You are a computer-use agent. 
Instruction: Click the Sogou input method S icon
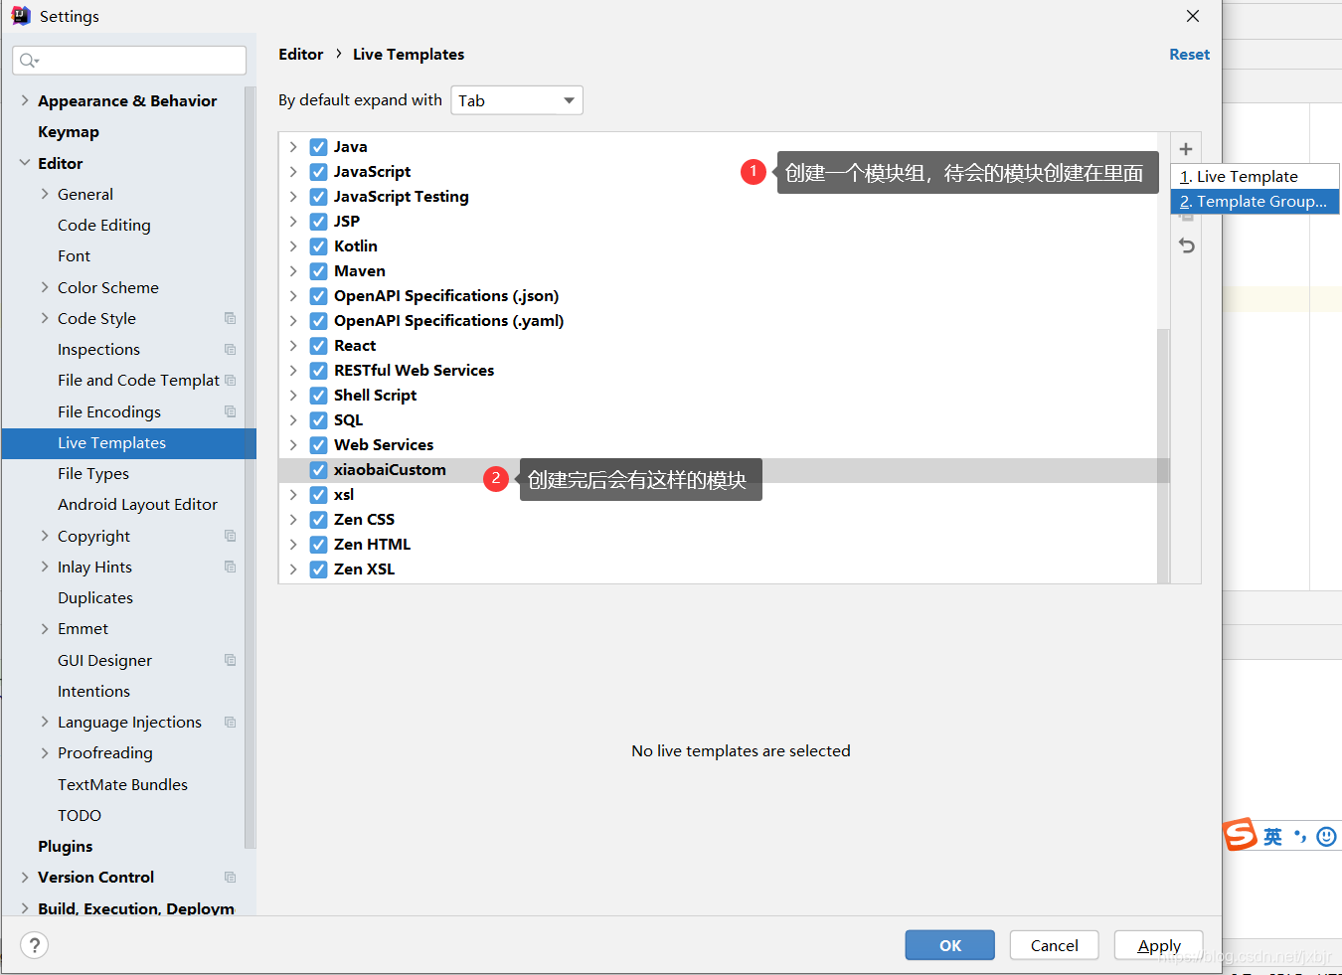coord(1241,835)
